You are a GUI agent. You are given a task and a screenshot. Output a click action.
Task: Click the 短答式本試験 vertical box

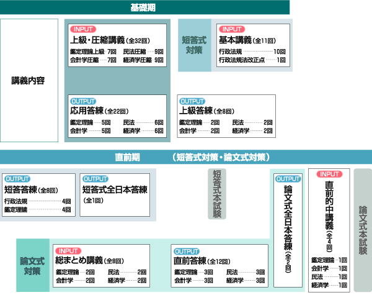[217, 194]
